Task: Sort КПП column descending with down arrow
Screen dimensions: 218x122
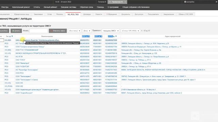Action: click(102, 36)
